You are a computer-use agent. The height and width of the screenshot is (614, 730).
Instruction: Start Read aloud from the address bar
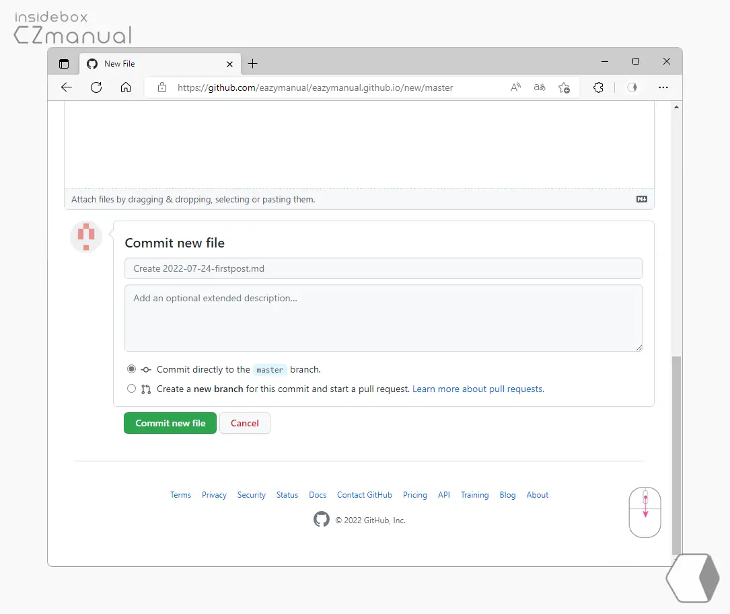[x=515, y=87]
